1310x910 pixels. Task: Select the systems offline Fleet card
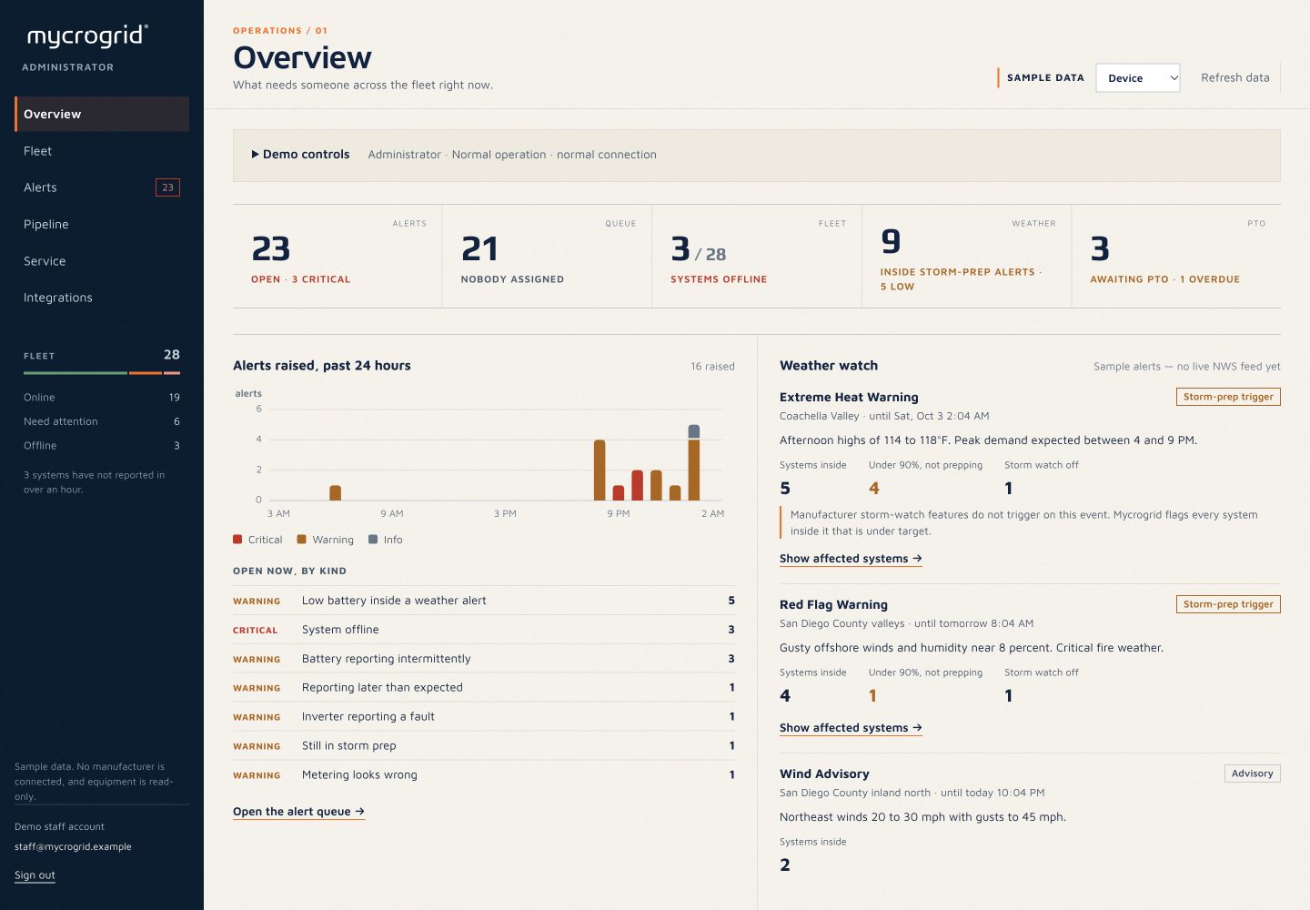757,257
